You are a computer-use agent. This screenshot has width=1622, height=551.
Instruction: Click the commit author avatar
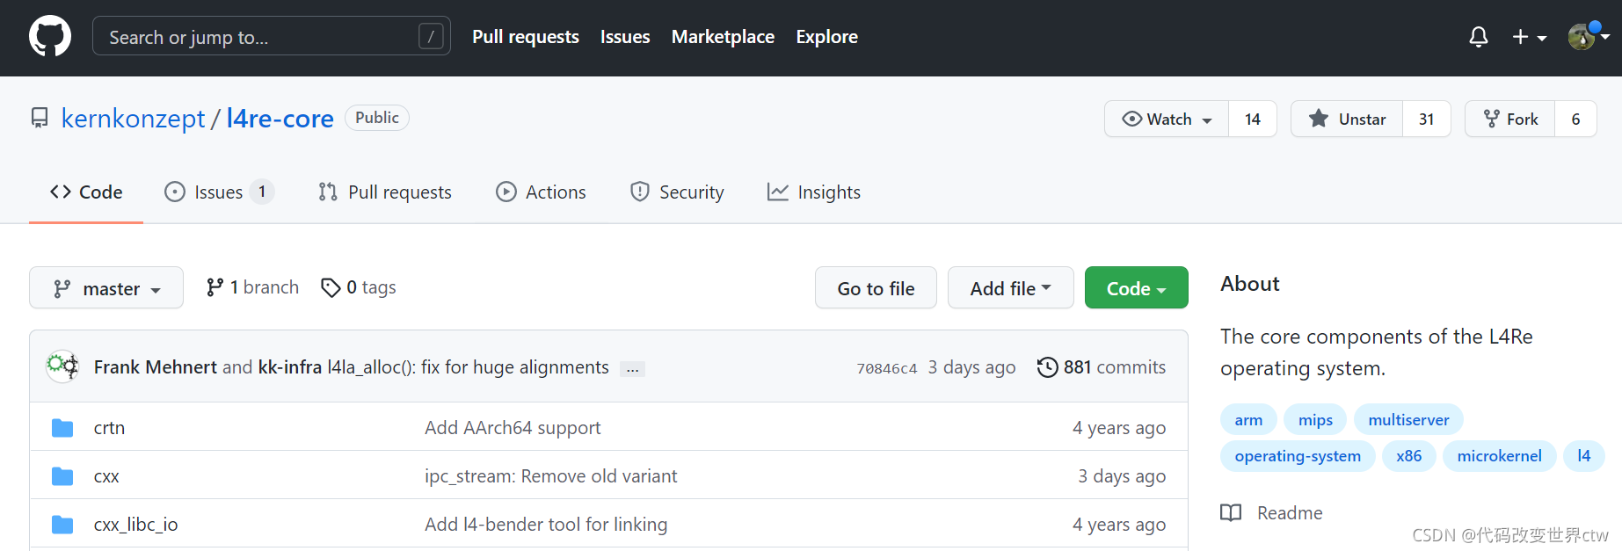62,366
